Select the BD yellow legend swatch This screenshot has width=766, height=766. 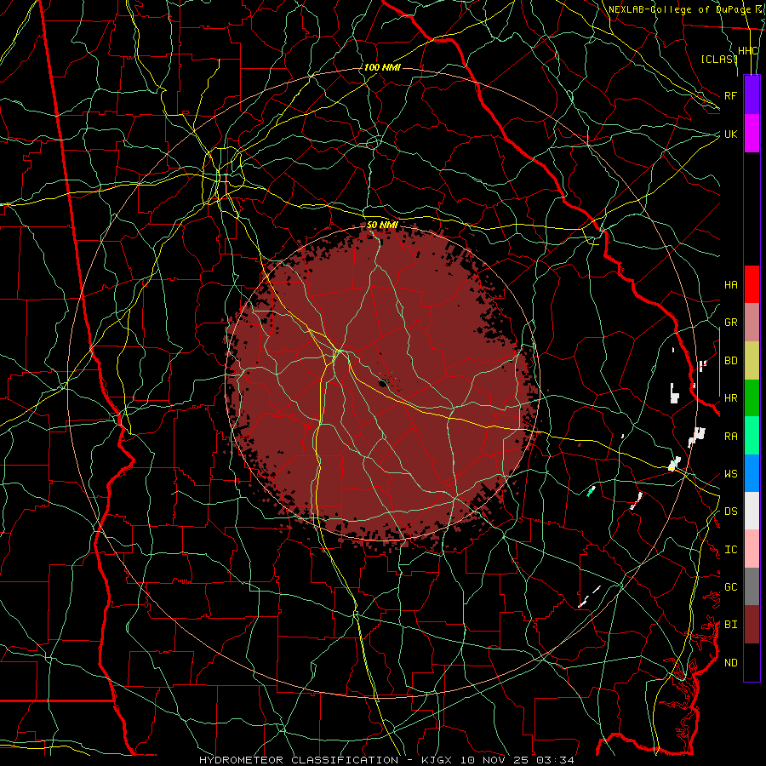(x=752, y=361)
